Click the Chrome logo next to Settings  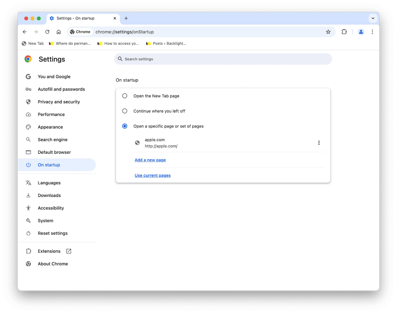(28, 59)
